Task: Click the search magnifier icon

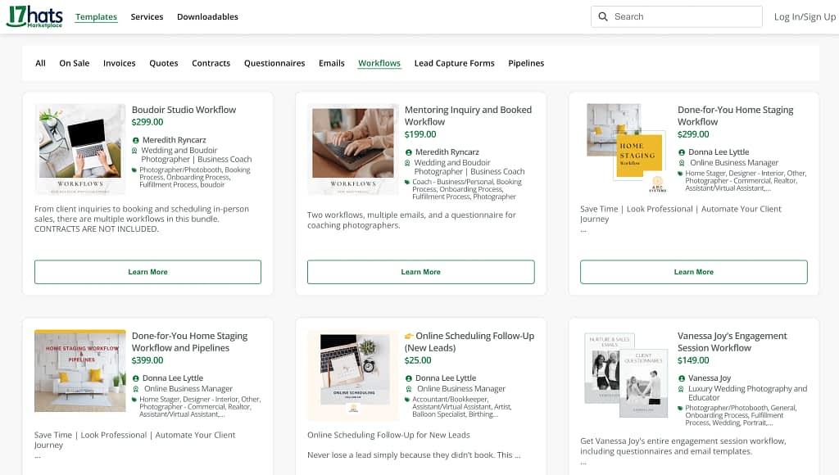Action: [x=603, y=16]
